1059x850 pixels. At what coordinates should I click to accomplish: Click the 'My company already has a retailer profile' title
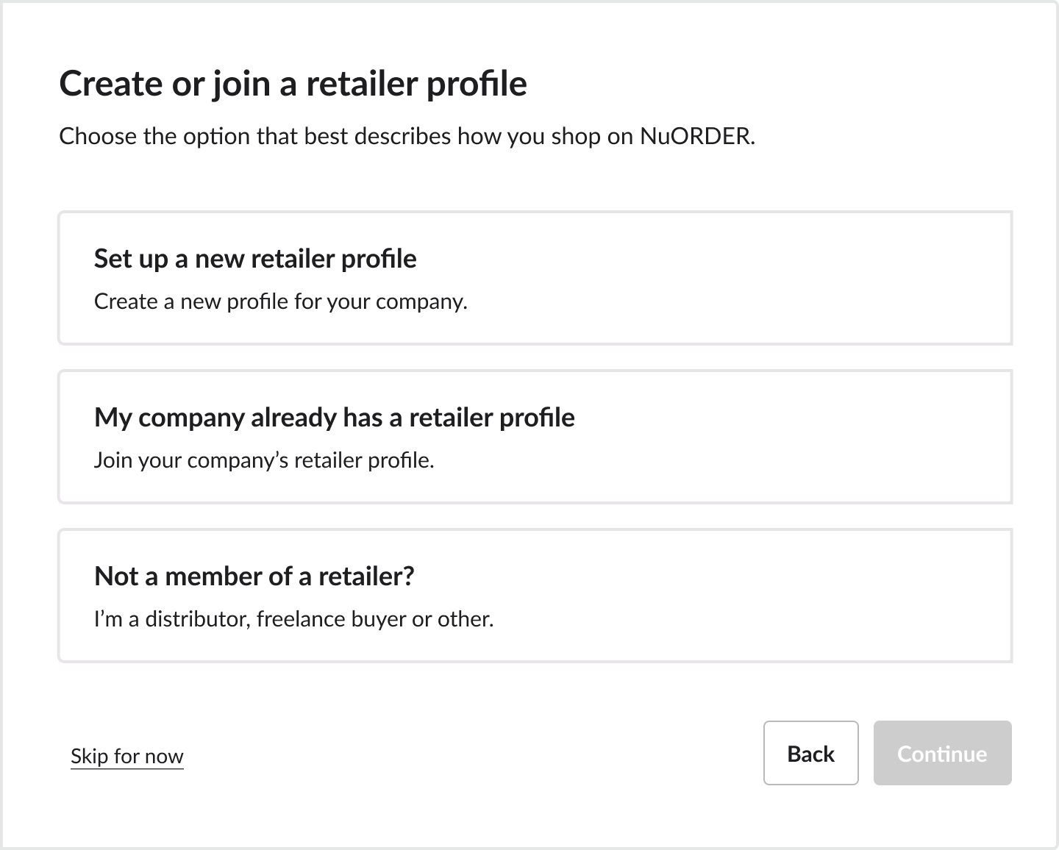coord(334,418)
